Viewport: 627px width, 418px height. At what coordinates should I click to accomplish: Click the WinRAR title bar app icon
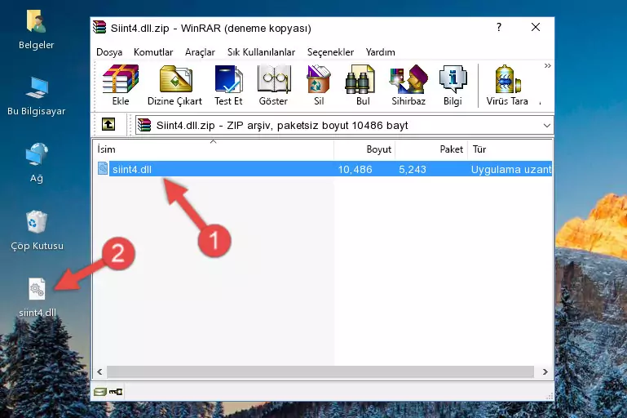[99, 28]
